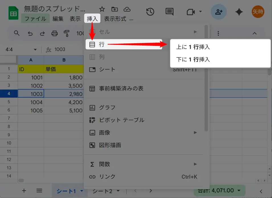Click the Gemini sparkle icon

[x=239, y=12]
